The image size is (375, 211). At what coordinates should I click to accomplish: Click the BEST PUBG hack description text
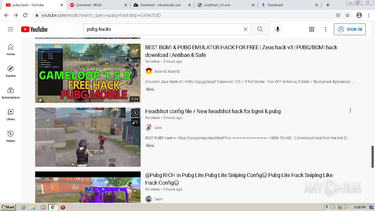click(x=248, y=138)
